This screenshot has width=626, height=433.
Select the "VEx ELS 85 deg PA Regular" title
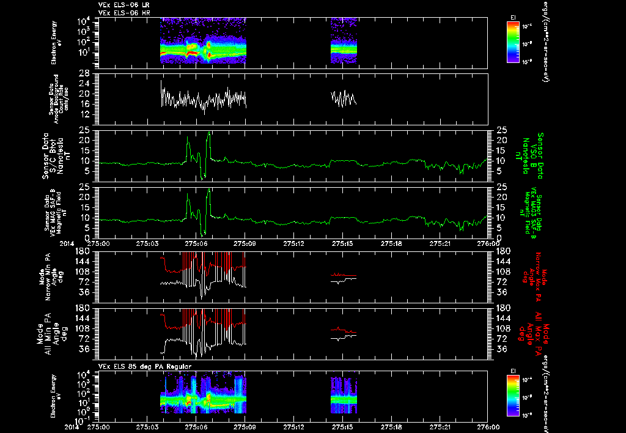(145, 366)
